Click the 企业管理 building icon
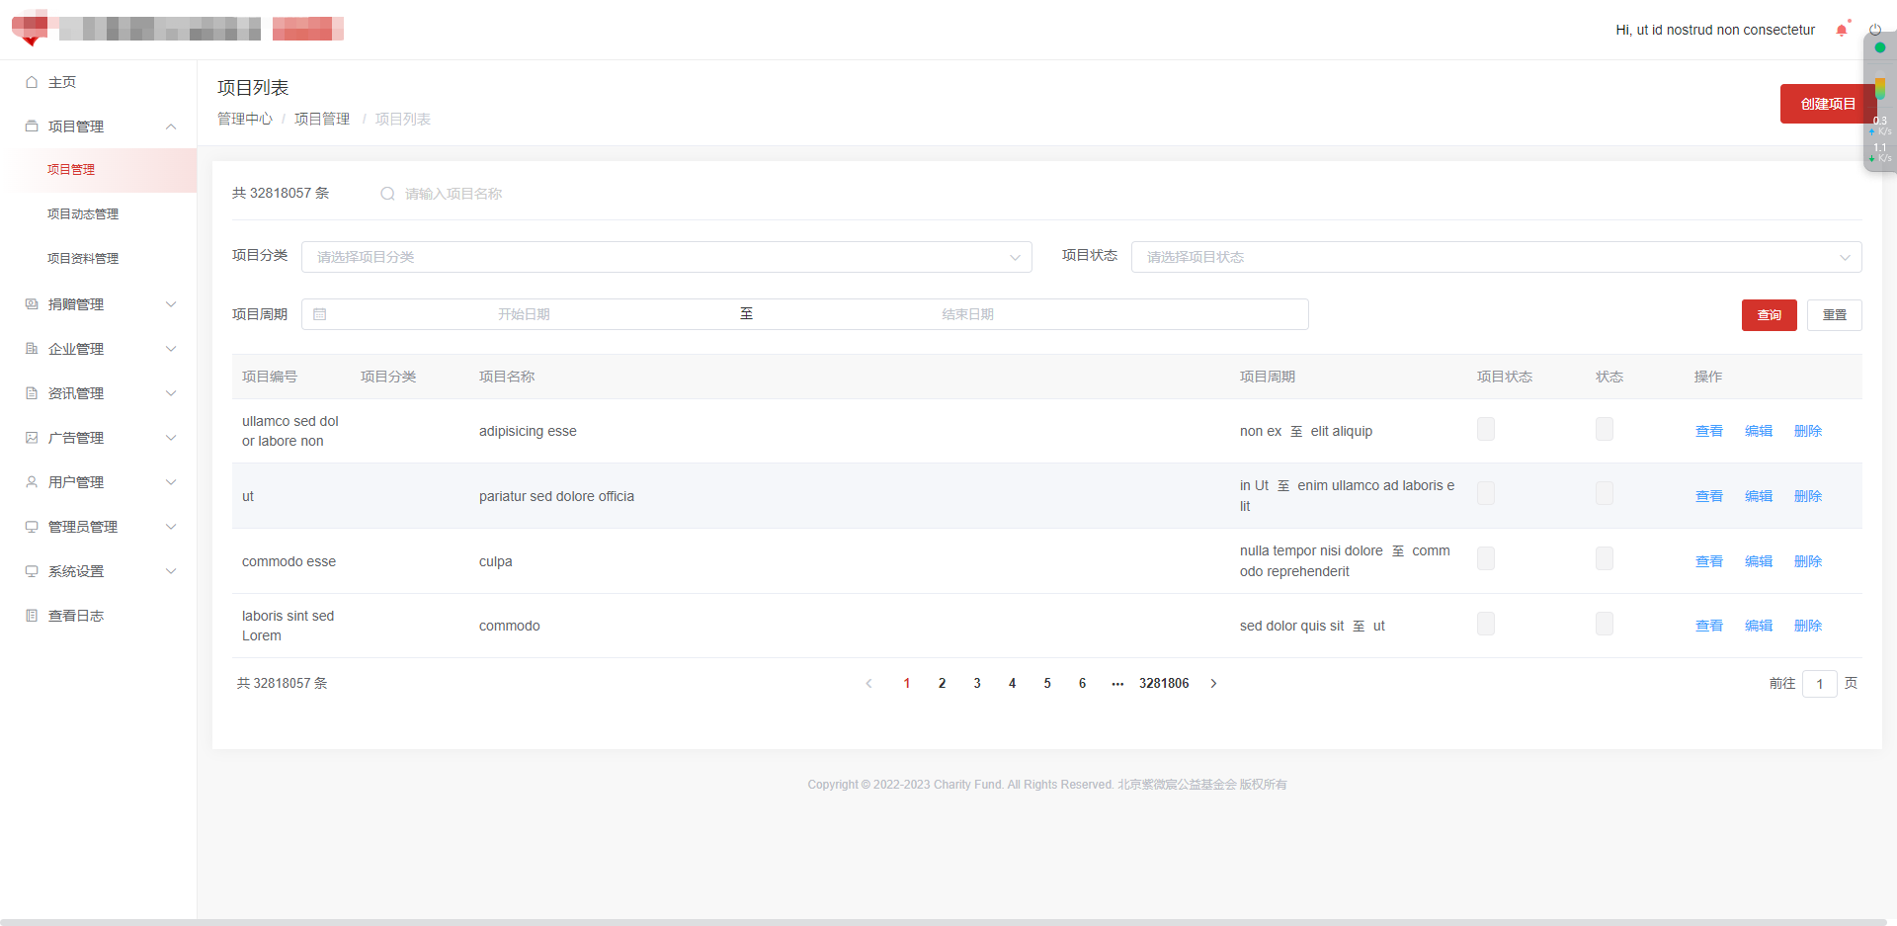 32,349
